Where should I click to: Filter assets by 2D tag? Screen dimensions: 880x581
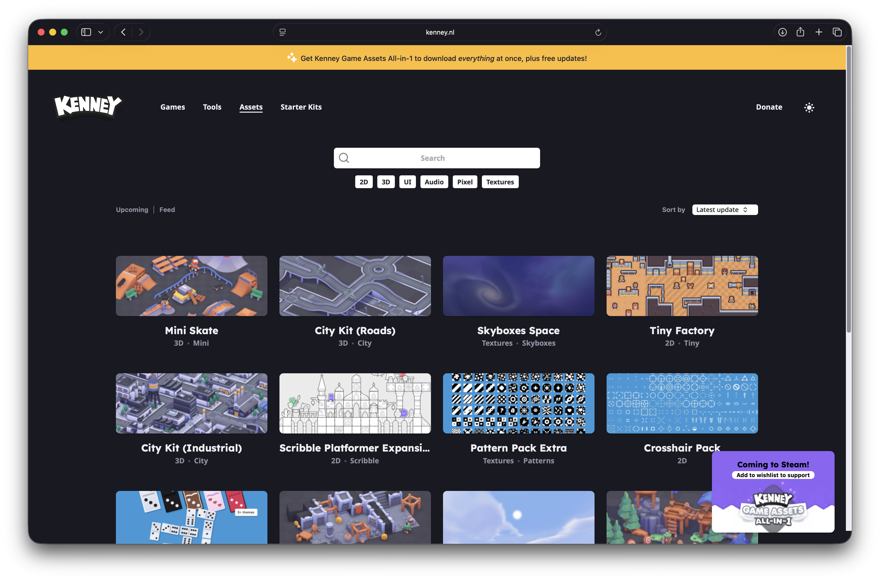click(363, 182)
